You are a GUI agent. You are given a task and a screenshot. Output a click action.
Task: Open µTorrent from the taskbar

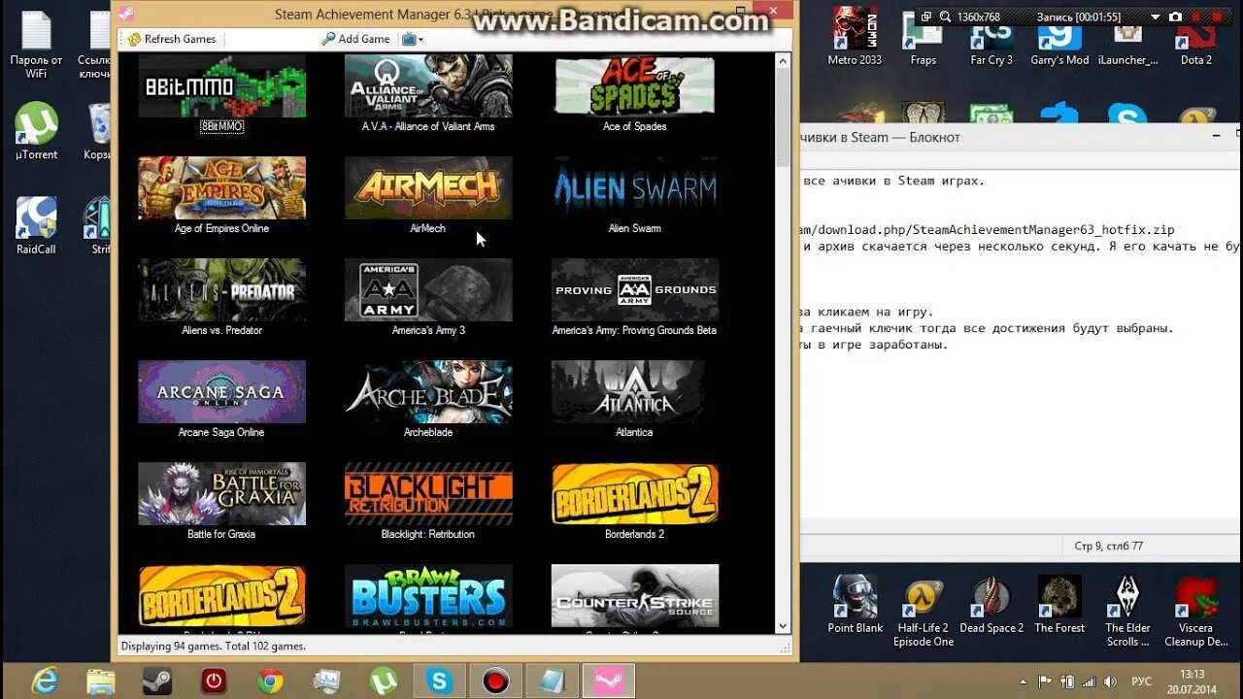point(384,681)
